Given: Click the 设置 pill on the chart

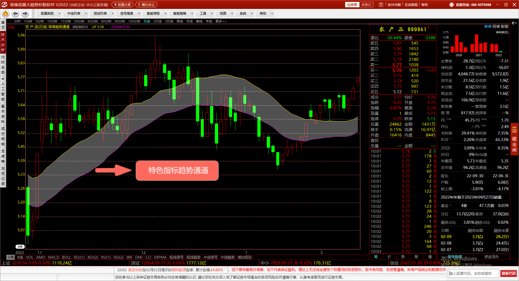Looking at the screenshot, I should click(20, 247).
